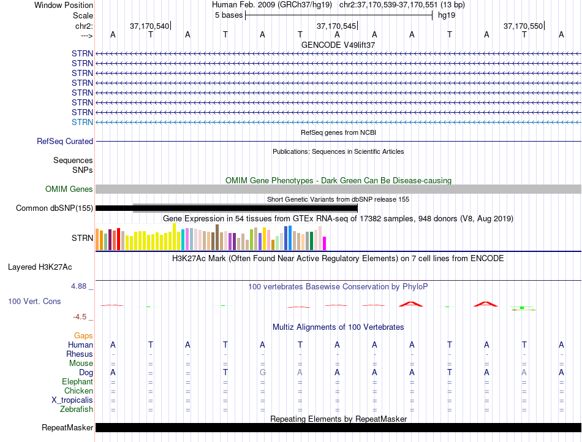Click the black RepeatMasker element bar
Viewport: 582px width, 442px height.
[x=338, y=427]
